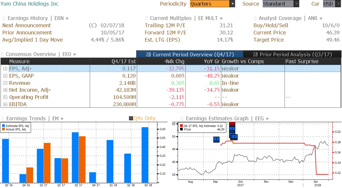This screenshot has height=188, width=342.
Task: Click the Periodicity dropdown arrow button
Action: pos(232,4)
